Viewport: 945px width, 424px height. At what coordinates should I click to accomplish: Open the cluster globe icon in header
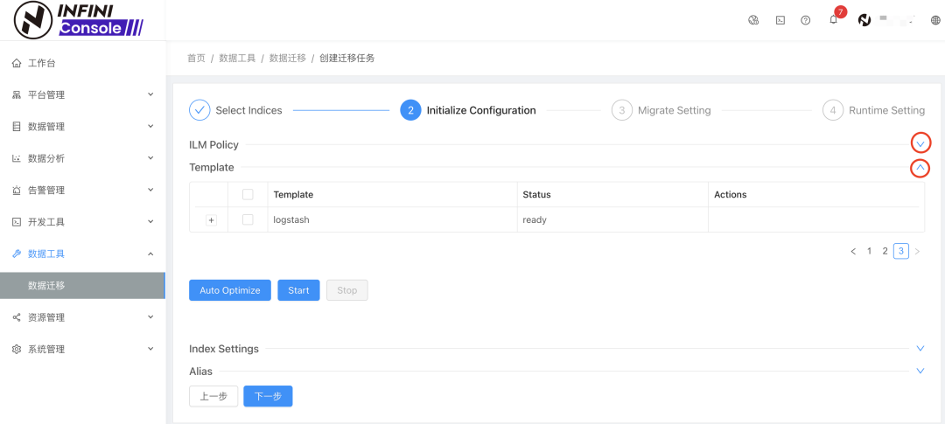click(x=752, y=20)
